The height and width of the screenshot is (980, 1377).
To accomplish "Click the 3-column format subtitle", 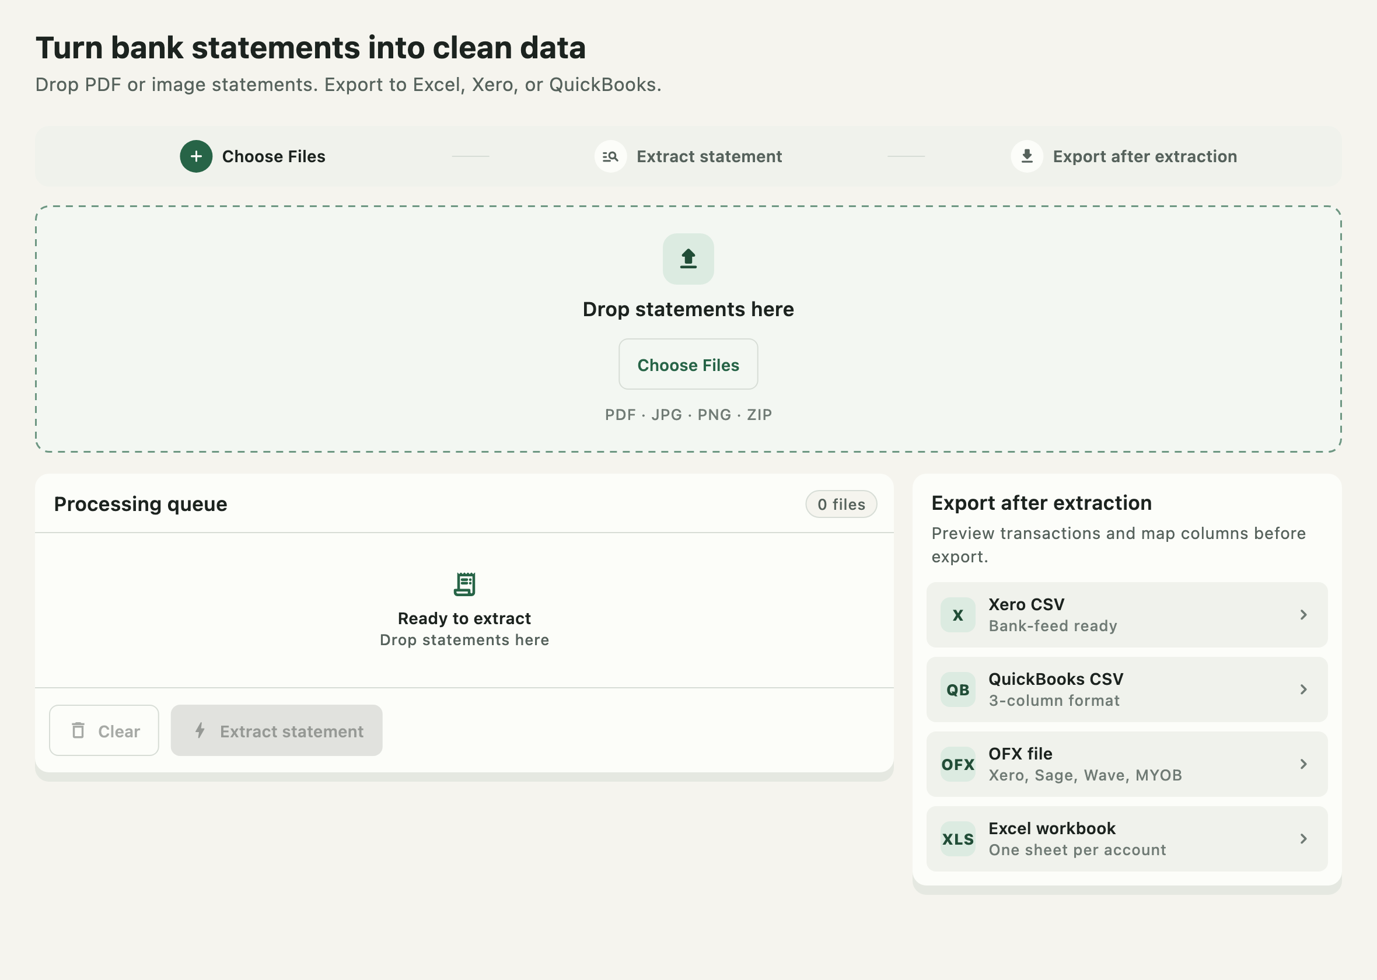I will (1054, 701).
